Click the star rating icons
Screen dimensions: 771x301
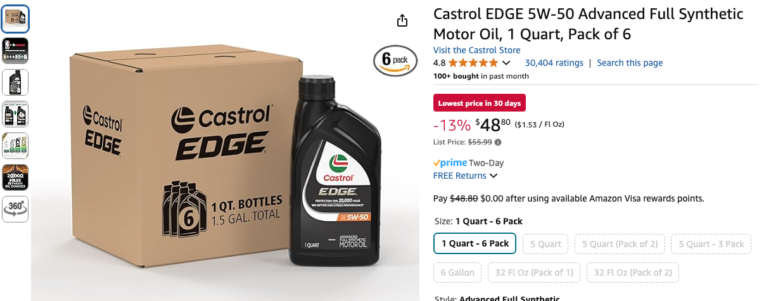click(473, 63)
